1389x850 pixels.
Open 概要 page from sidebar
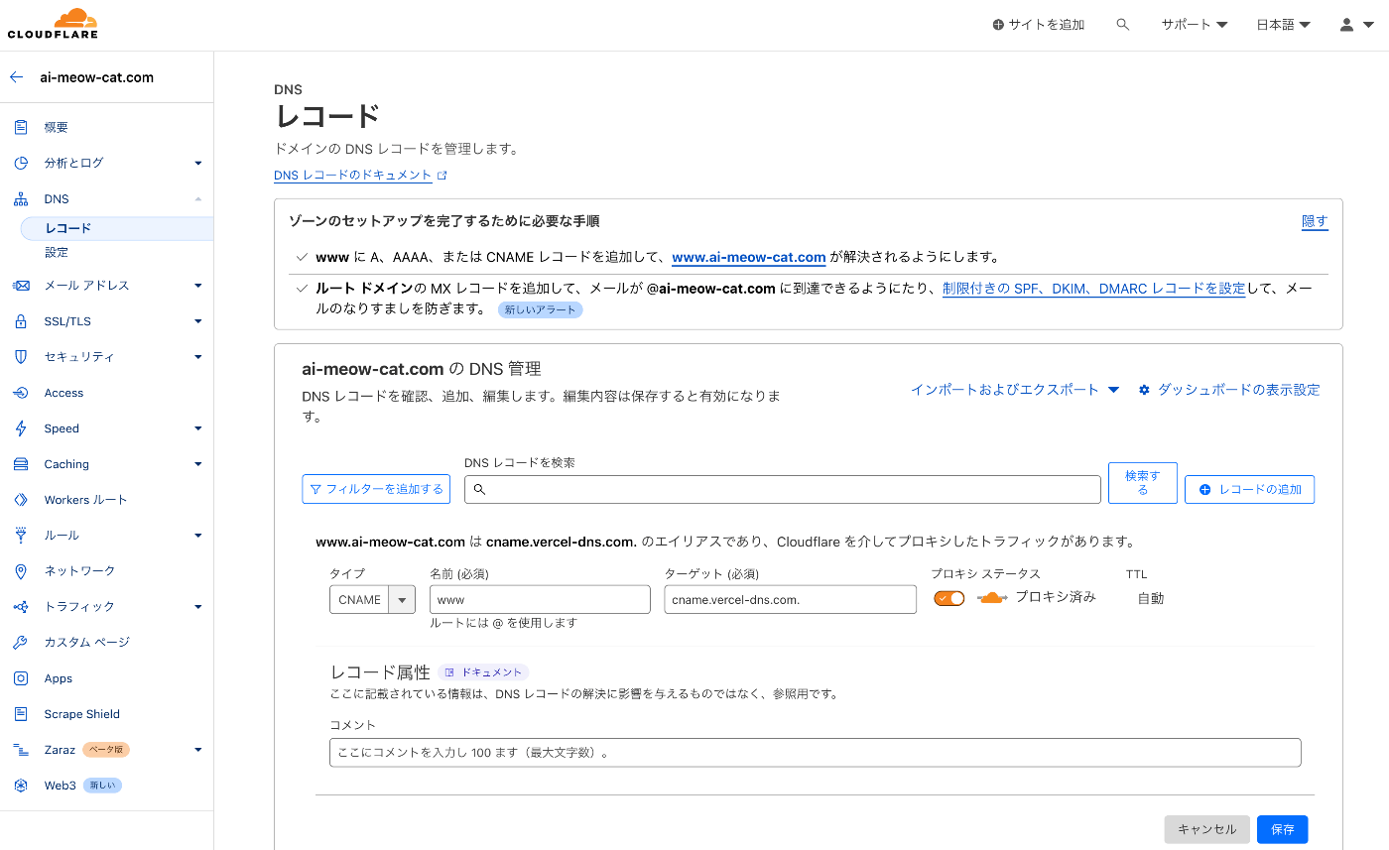point(57,127)
